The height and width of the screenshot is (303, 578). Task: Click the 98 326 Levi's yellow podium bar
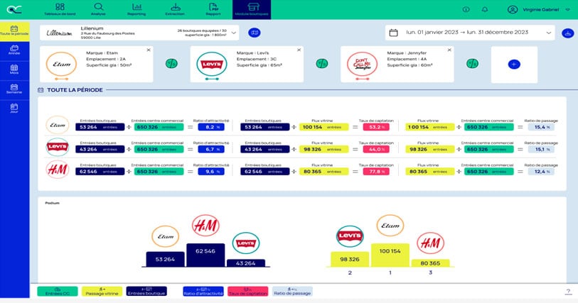[x=350, y=259]
